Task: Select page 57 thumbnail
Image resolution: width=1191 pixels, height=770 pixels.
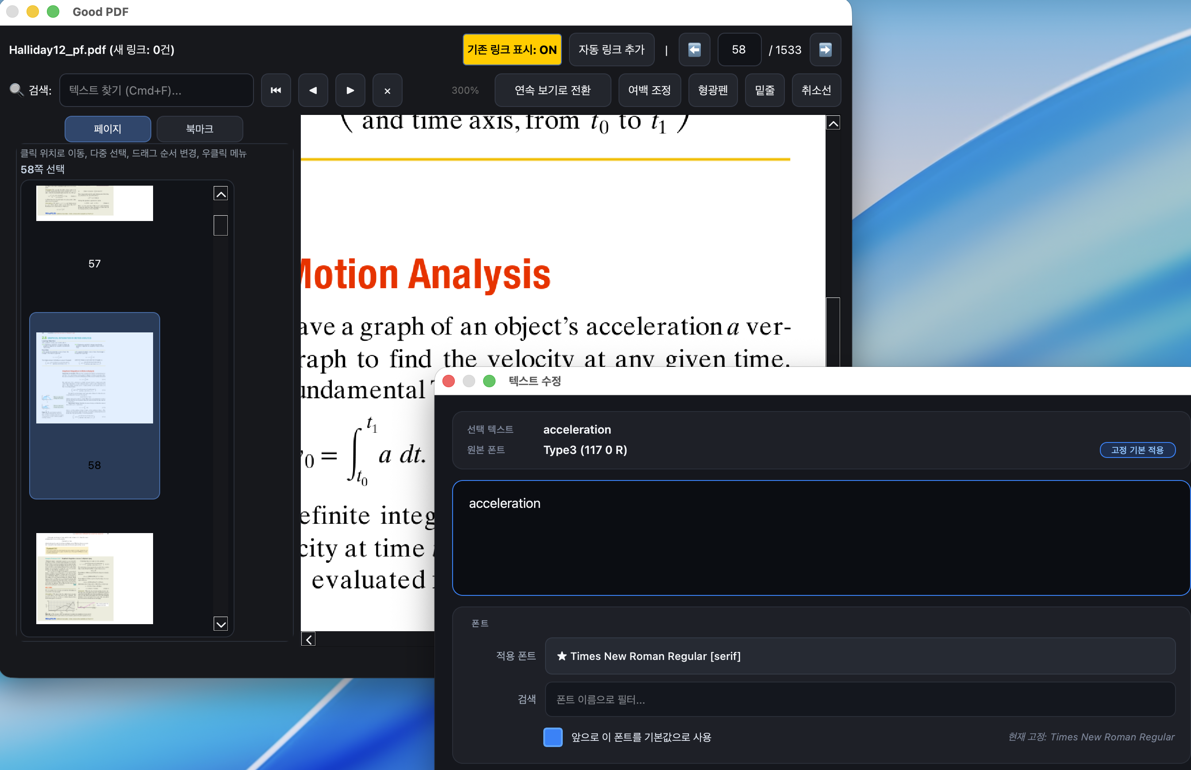Action: point(95,203)
